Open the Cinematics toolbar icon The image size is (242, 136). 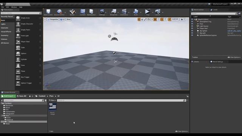coord(124,12)
